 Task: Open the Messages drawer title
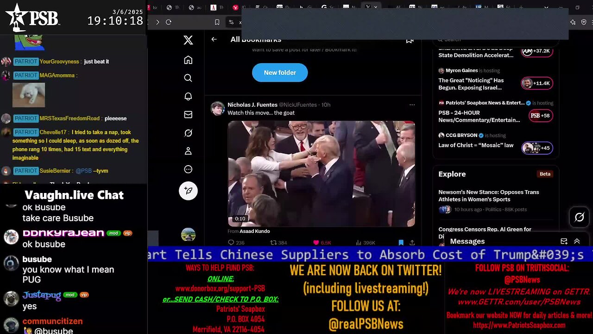pyautogui.click(x=467, y=241)
